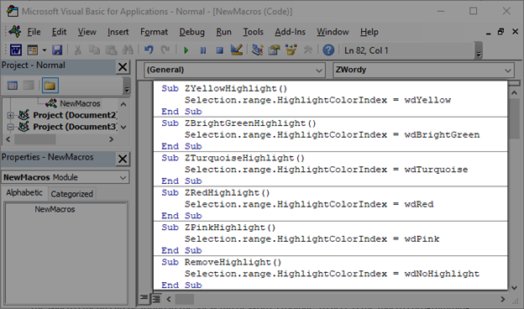Open the Debug menu
Viewport: 524px width, 309px height.
pyautogui.click(x=191, y=32)
